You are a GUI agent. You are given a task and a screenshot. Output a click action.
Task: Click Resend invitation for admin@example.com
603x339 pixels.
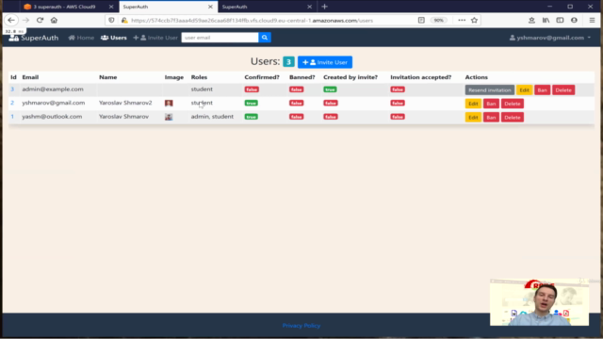(490, 90)
